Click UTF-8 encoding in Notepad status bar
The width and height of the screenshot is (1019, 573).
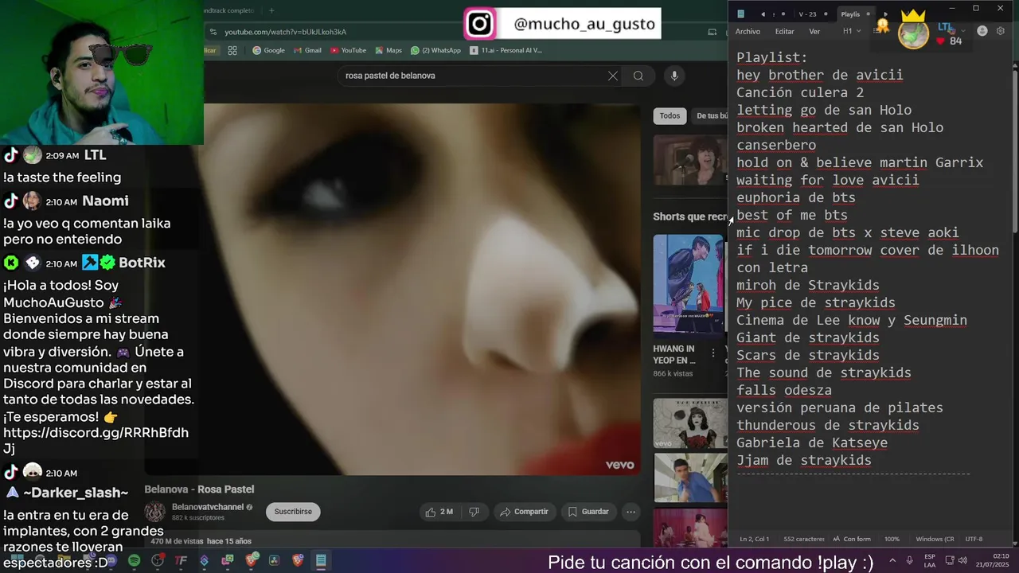click(x=974, y=539)
